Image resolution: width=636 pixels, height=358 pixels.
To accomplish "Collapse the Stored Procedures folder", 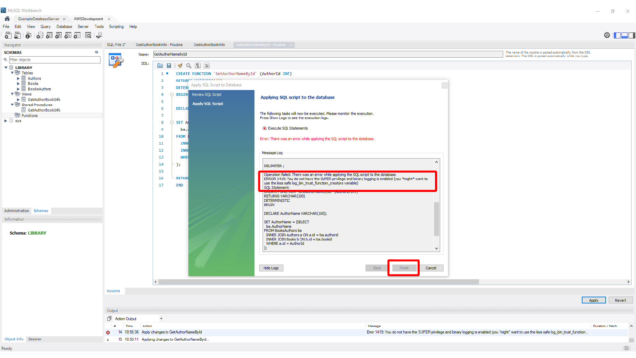I will pyautogui.click(x=12, y=105).
